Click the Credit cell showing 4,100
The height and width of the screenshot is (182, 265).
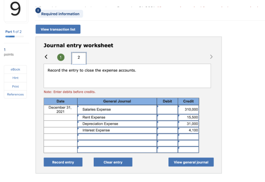(x=188, y=130)
